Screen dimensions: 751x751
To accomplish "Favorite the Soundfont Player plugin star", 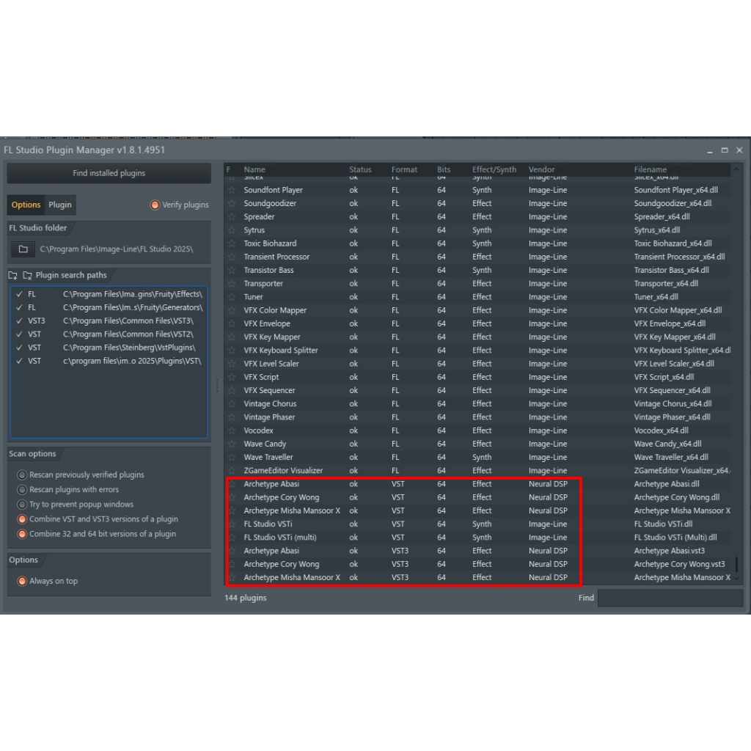I will click(232, 190).
